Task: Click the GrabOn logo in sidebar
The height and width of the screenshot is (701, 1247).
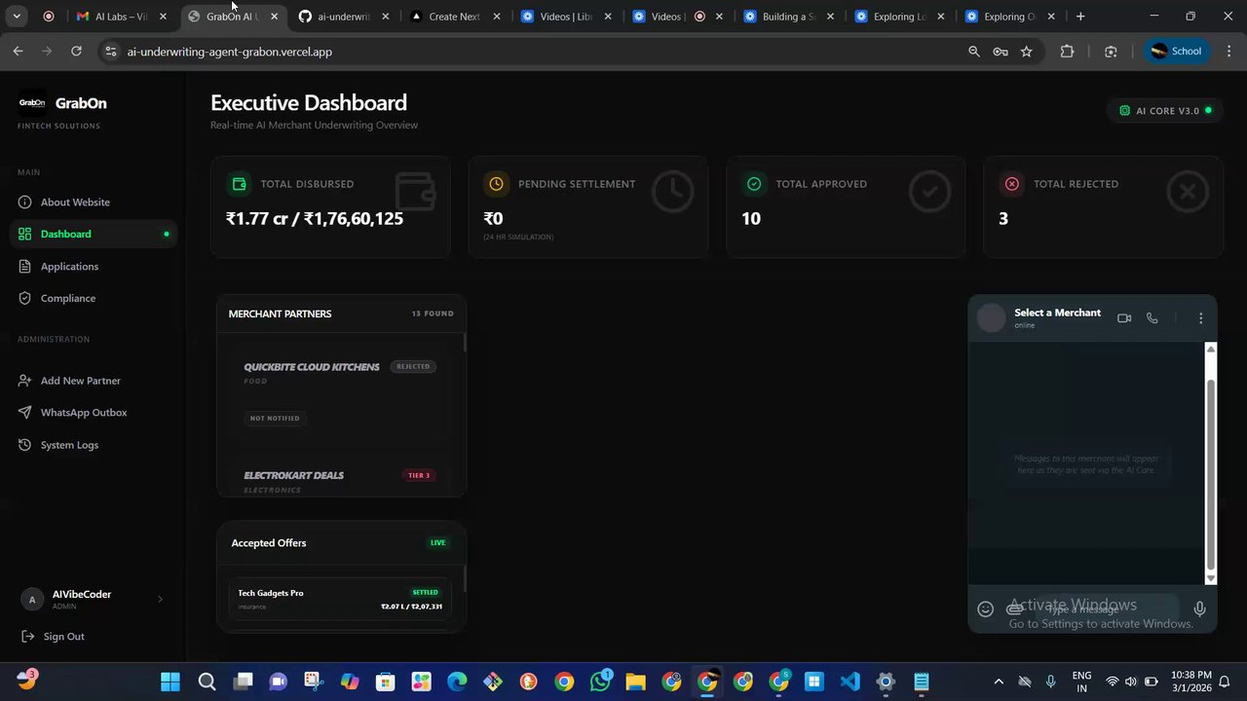Action: [32, 103]
